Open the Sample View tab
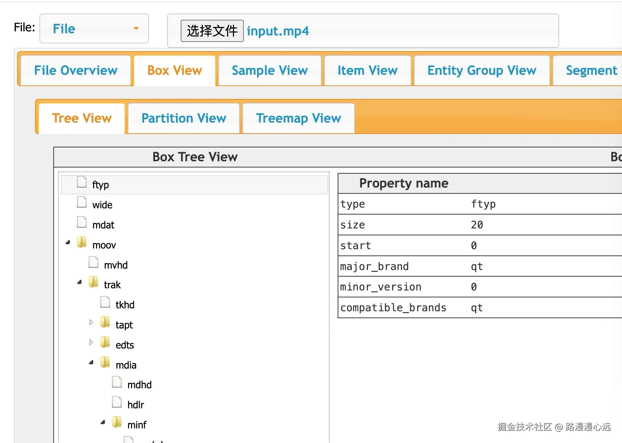The height and width of the screenshot is (443, 622). pos(270,70)
